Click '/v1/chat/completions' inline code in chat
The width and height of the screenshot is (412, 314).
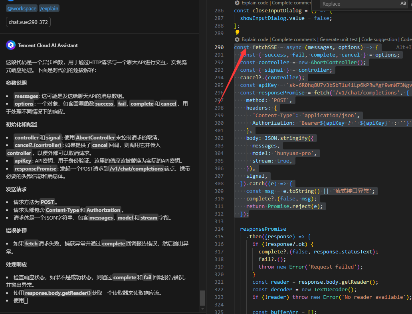pyautogui.click(x=137, y=169)
